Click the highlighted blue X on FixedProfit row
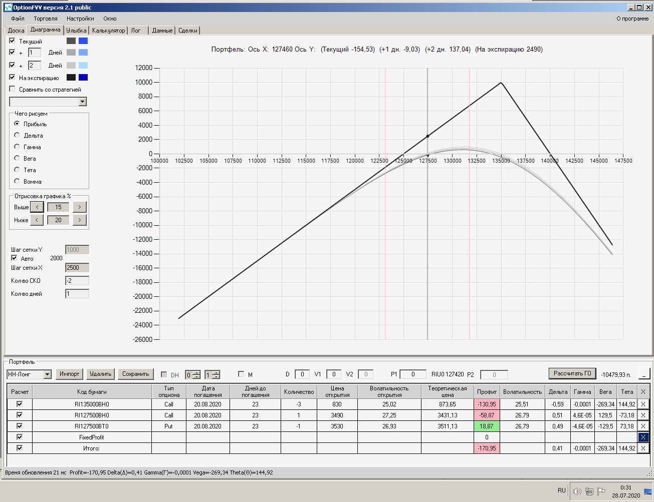 643,437
